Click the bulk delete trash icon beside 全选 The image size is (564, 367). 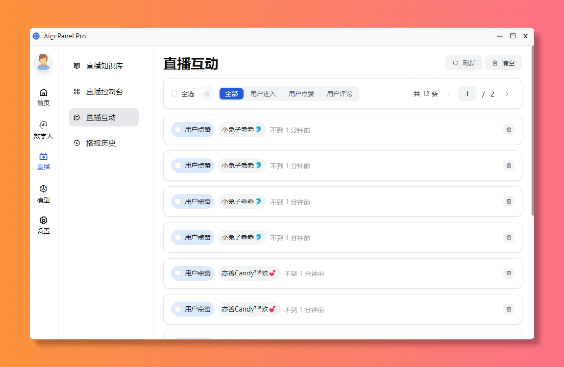(207, 94)
